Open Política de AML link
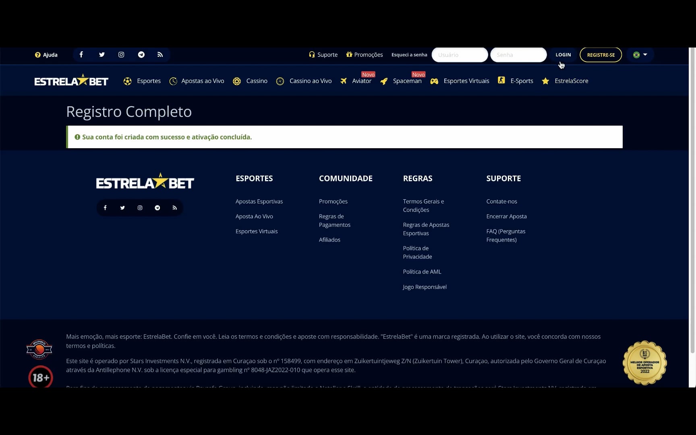This screenshot has height=435, width=696. pos(422,272)
